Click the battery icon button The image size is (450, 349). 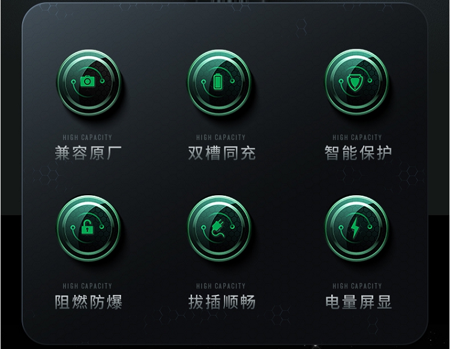218,81
